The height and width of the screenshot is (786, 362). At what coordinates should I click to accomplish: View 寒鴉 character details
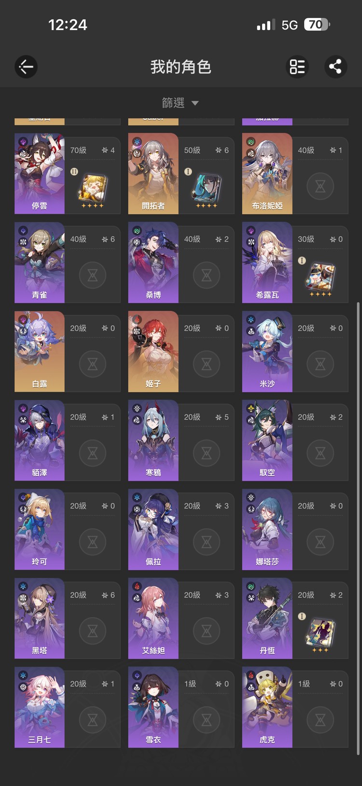181,440
